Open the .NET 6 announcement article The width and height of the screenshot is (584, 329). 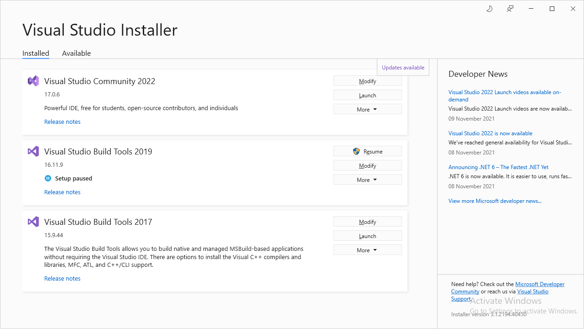pyautogui.click(x=498, y=167)
